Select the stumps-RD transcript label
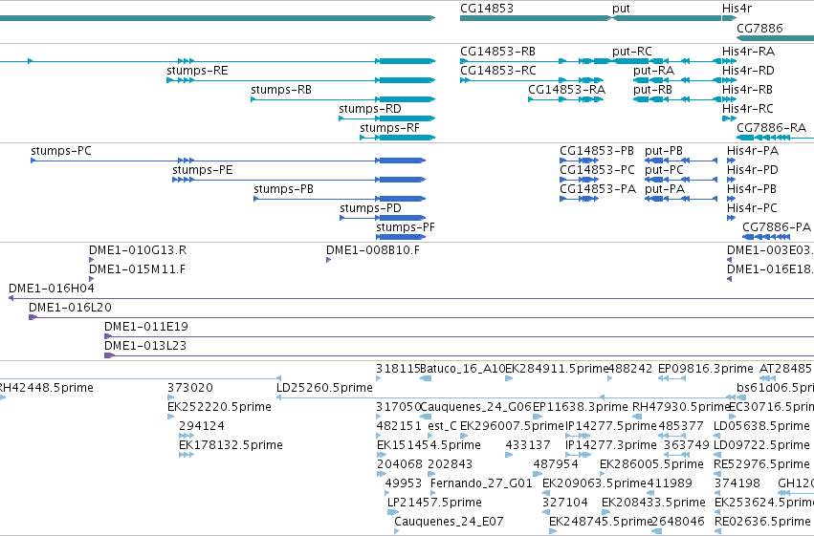Image resolution: width=814 pixels, height=536 pixels. coord(370,109)
